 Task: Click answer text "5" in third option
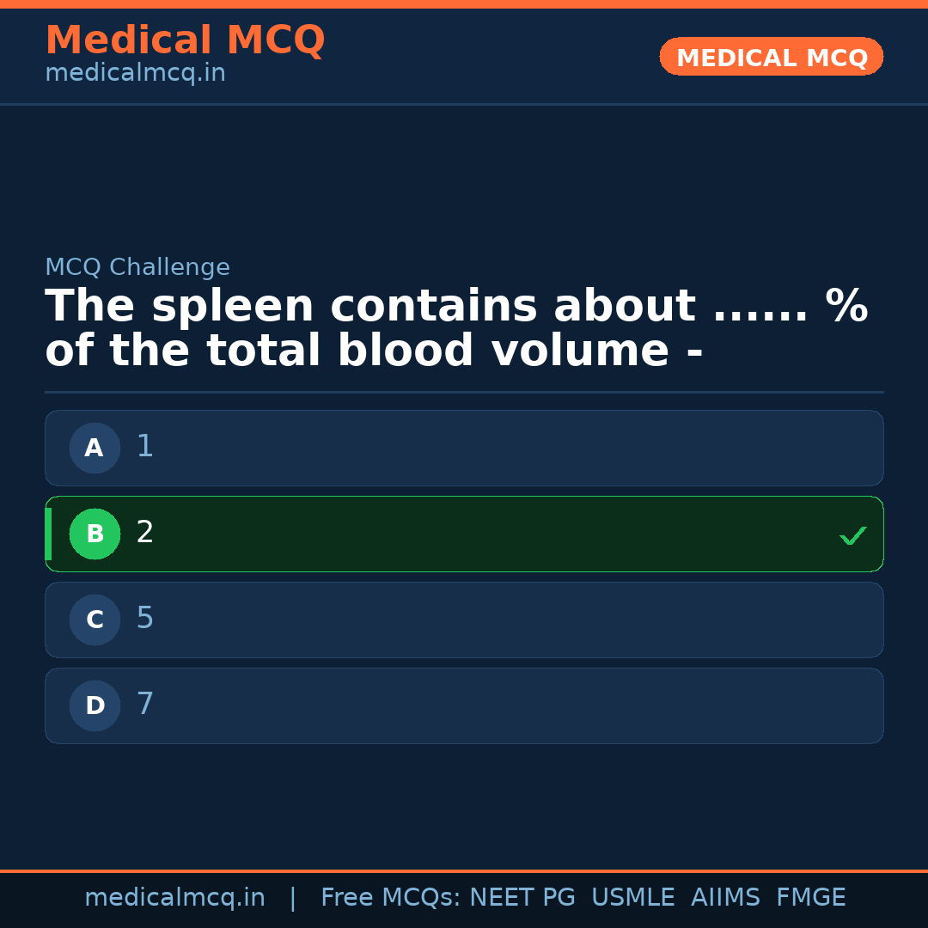click(144, 619)
